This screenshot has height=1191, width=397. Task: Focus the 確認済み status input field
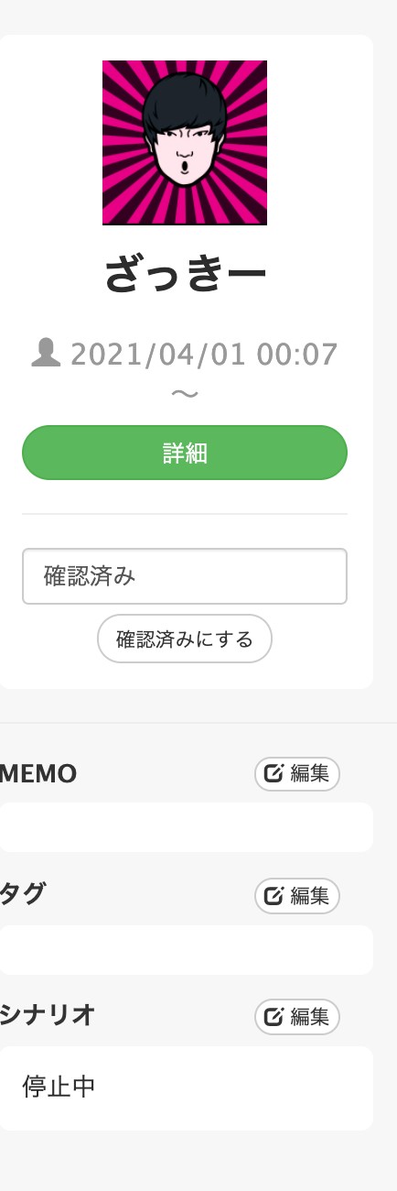tap(185, 576)
